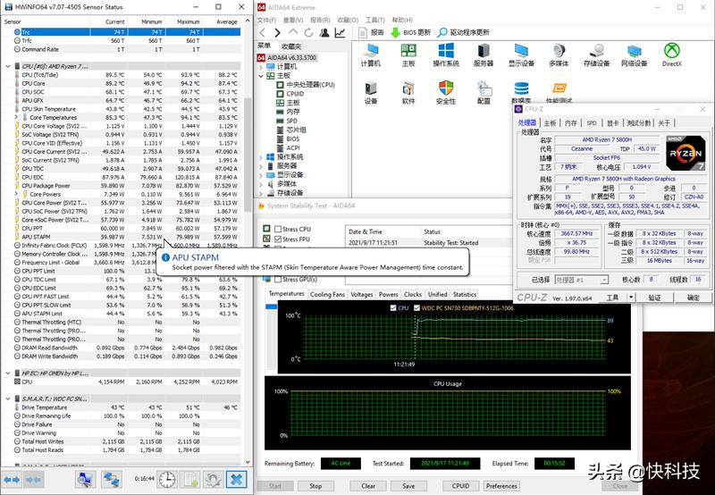This screenshot has height=495, width=715.
Task: Switch to the Cooling Fans tab
Action: pyautogui.click(x=327, y=294)
